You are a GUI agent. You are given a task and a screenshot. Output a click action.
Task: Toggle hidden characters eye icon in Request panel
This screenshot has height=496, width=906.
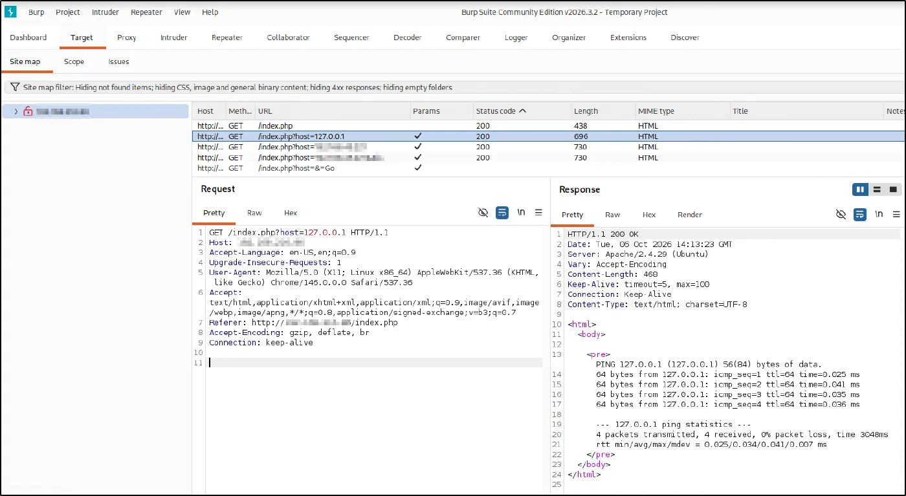point(483,212)
